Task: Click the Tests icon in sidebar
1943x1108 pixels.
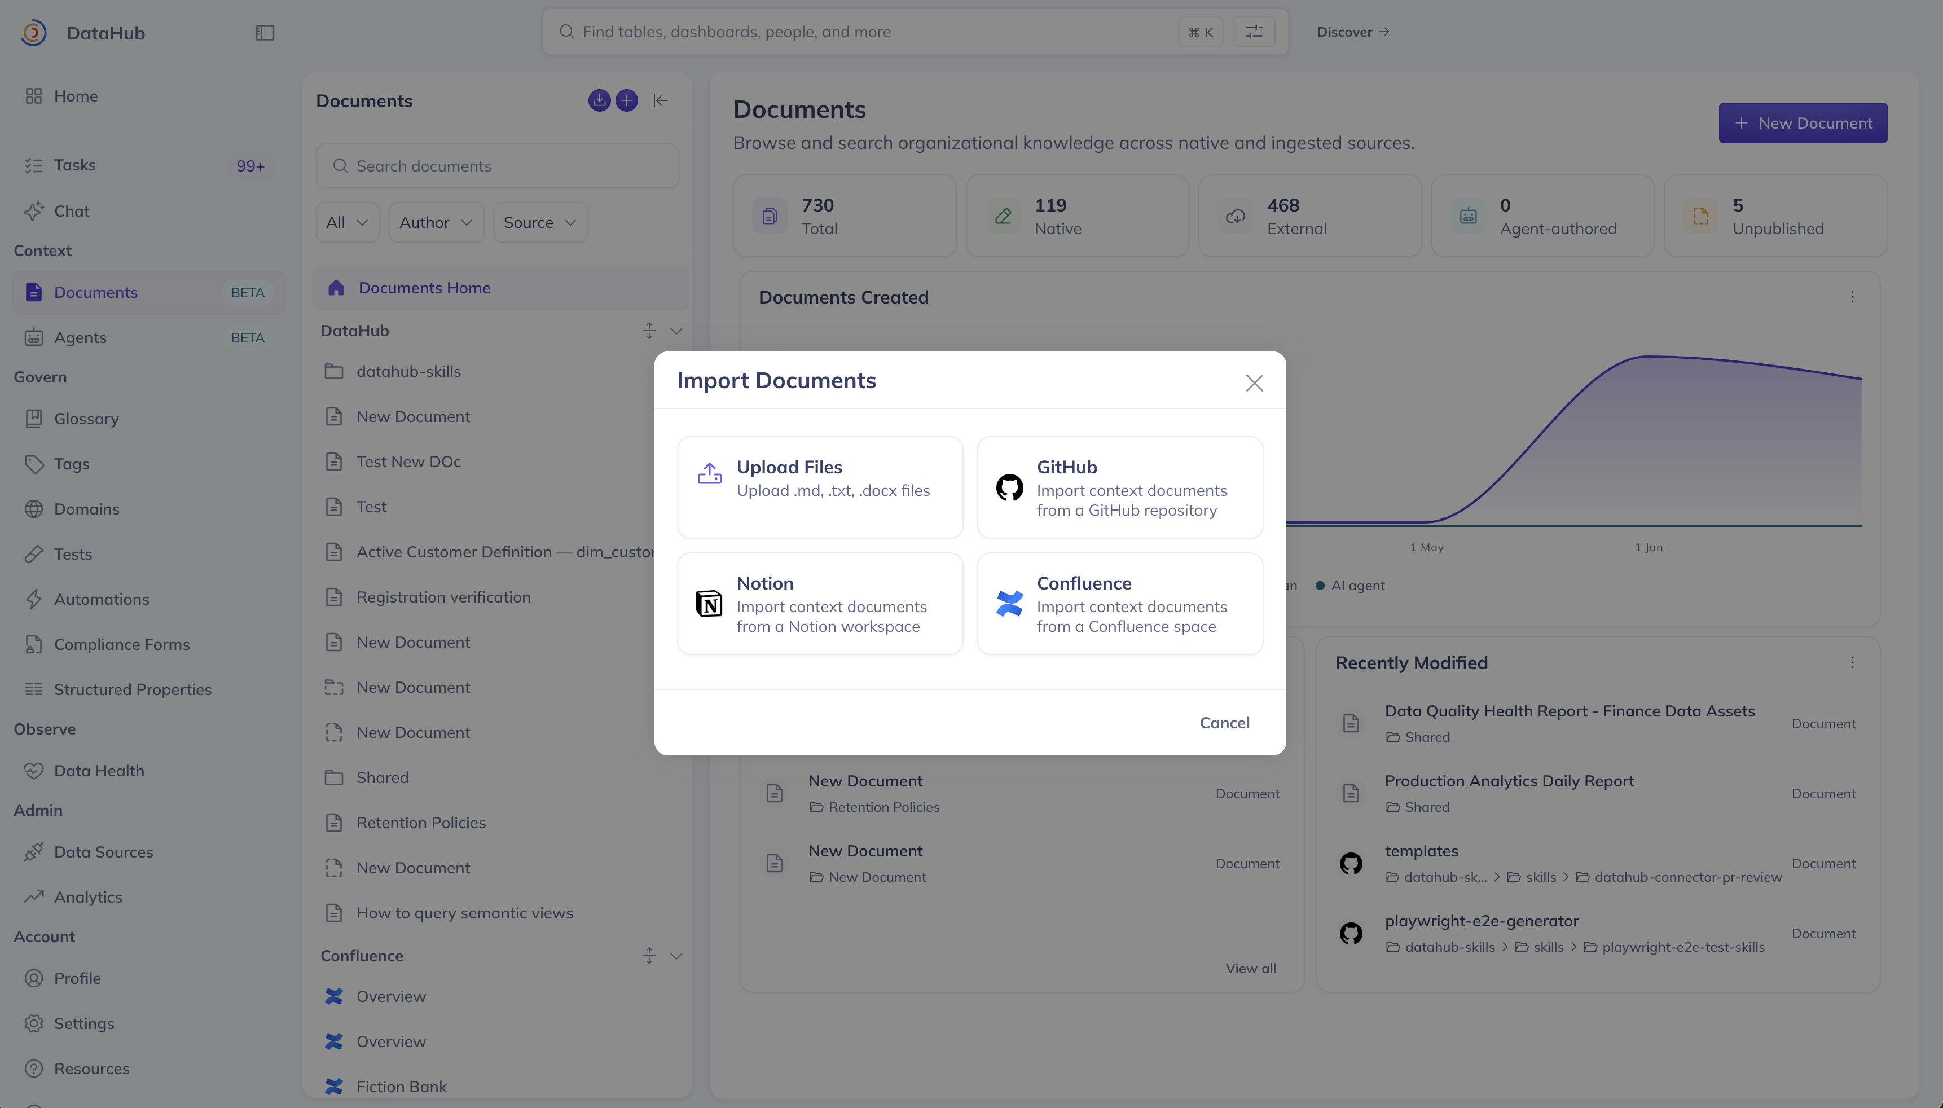Action: click(x=33, y=554)
